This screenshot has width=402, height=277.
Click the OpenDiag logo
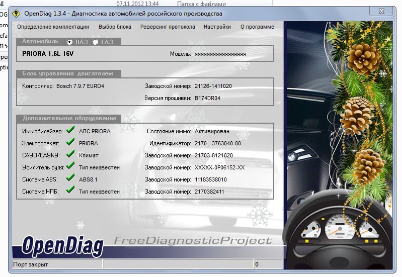[62, 246]
